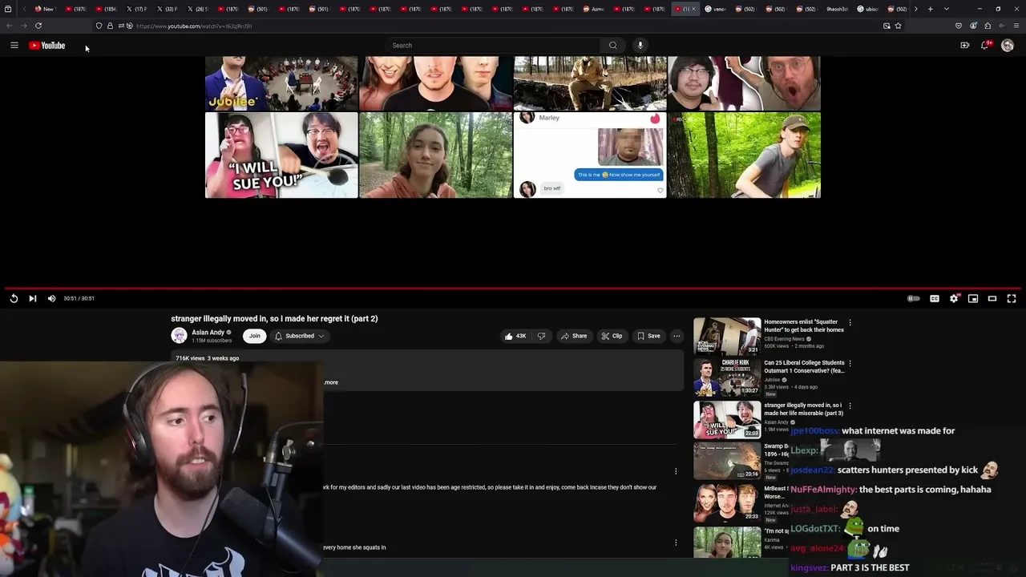This screenshot has width=1026, height=577.
Task: Open more actions beside the Save button
Action: (x=677, y=336)
